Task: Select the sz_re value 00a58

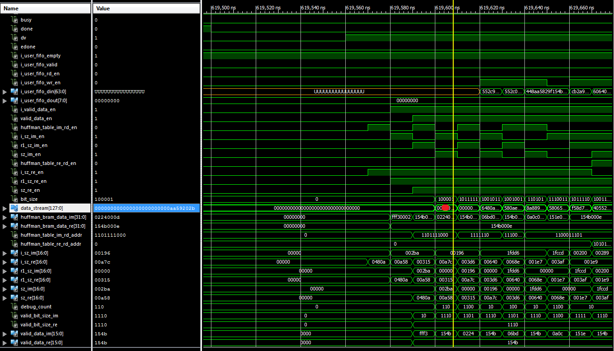Action: tap(103, 298)
